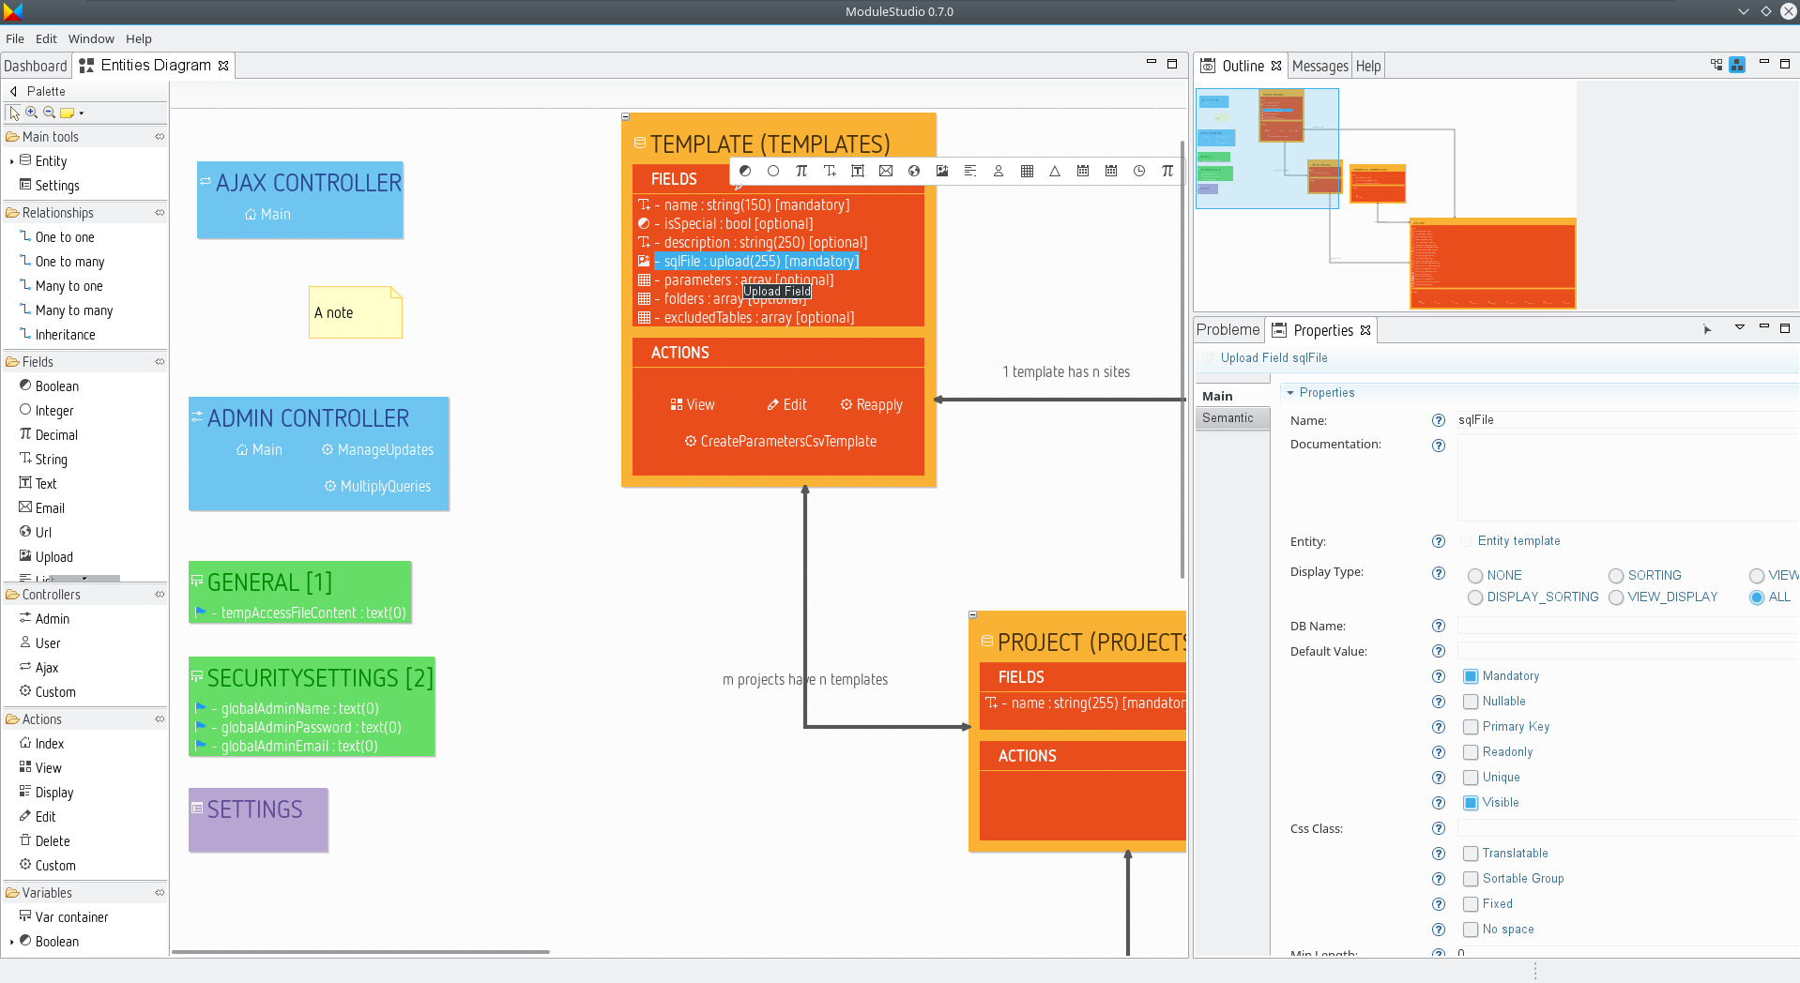Choose the Select arrow tool in Palette
The width and height of the screenshot is (1800, 983).
pyautogui.click(x=14, y=113)
